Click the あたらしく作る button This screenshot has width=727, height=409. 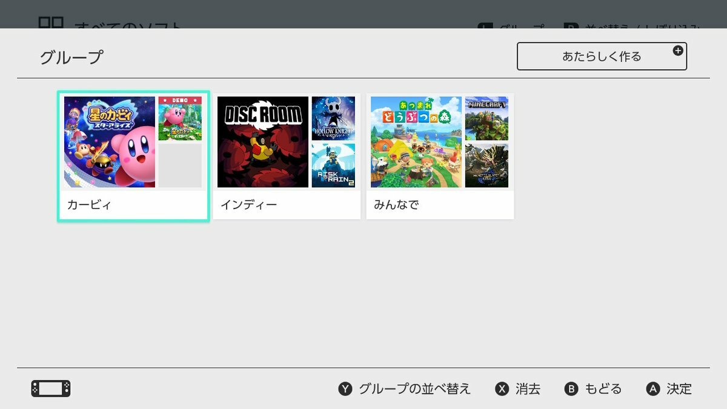point(602,56)
